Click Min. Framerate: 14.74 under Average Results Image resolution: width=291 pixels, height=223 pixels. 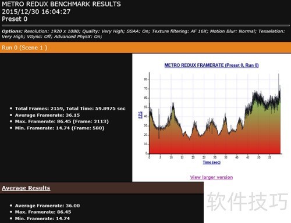(x=42, y=218)
